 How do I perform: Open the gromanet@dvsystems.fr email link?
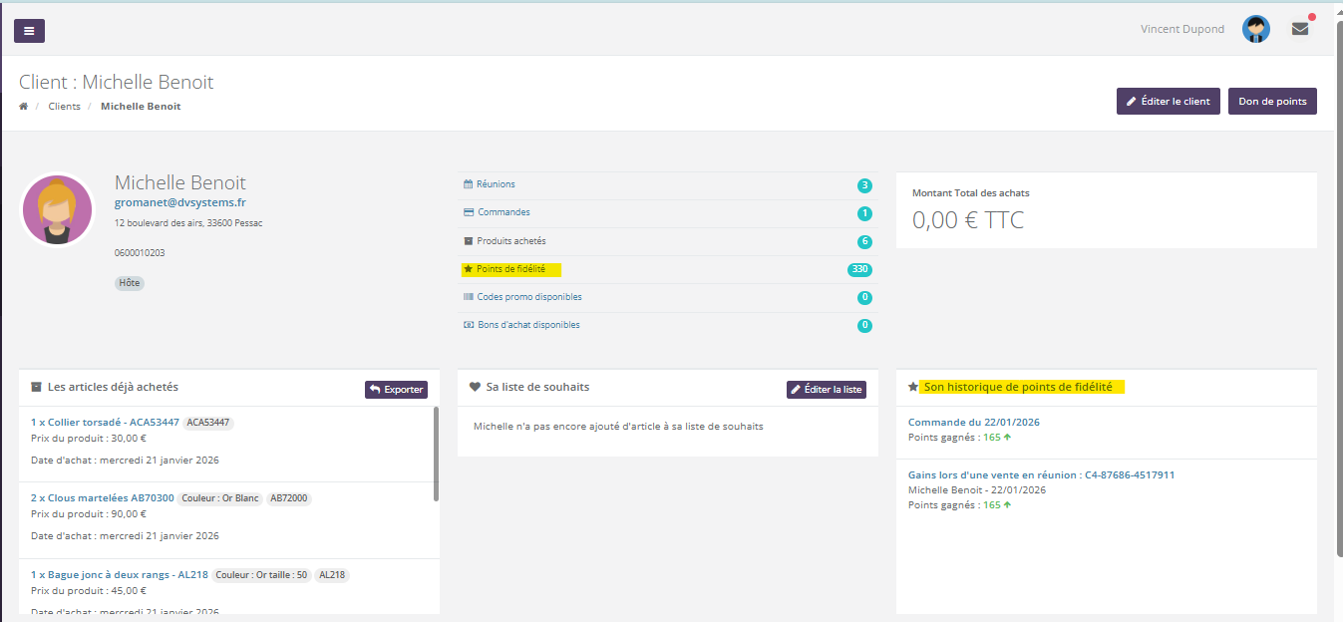(x=180, y=202)
